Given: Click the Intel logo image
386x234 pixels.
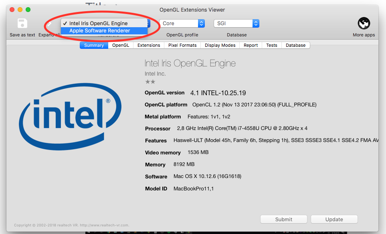Looking at the screenshot, I should point(70,116).
